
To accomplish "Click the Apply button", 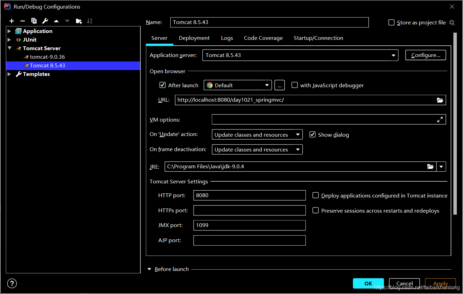I will coord(440,283).
